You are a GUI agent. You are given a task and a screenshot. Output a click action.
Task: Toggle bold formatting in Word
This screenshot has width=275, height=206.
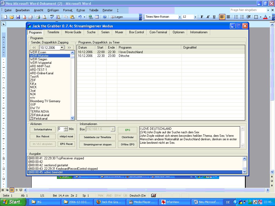tap(202, 17)
